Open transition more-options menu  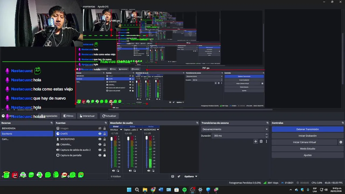pos(266,141)
